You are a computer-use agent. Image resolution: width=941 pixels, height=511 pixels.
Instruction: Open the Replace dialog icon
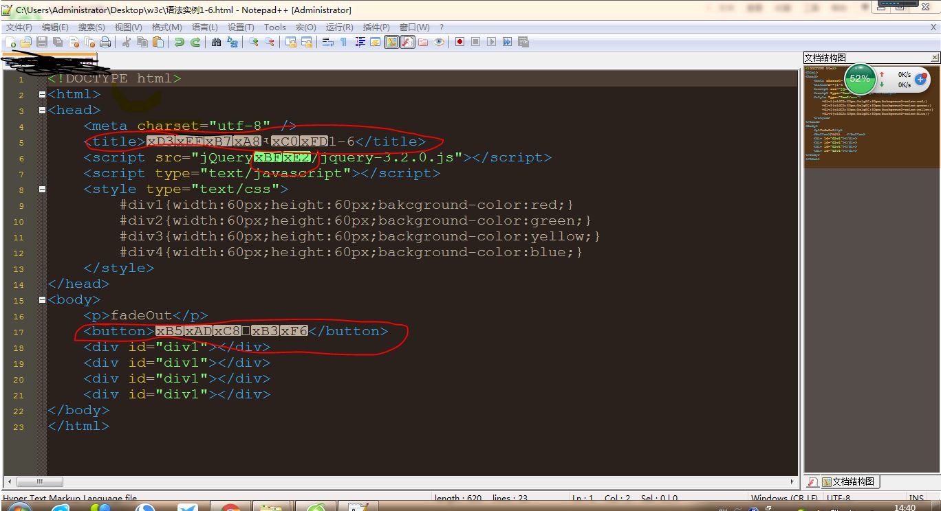click(232, 42)
